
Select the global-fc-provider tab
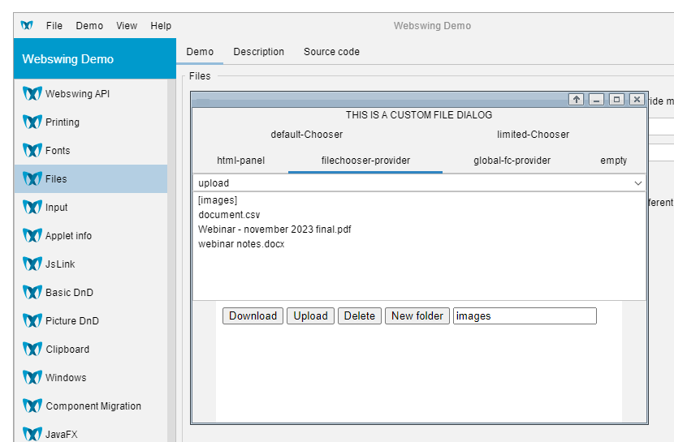[x=512, y=161]
